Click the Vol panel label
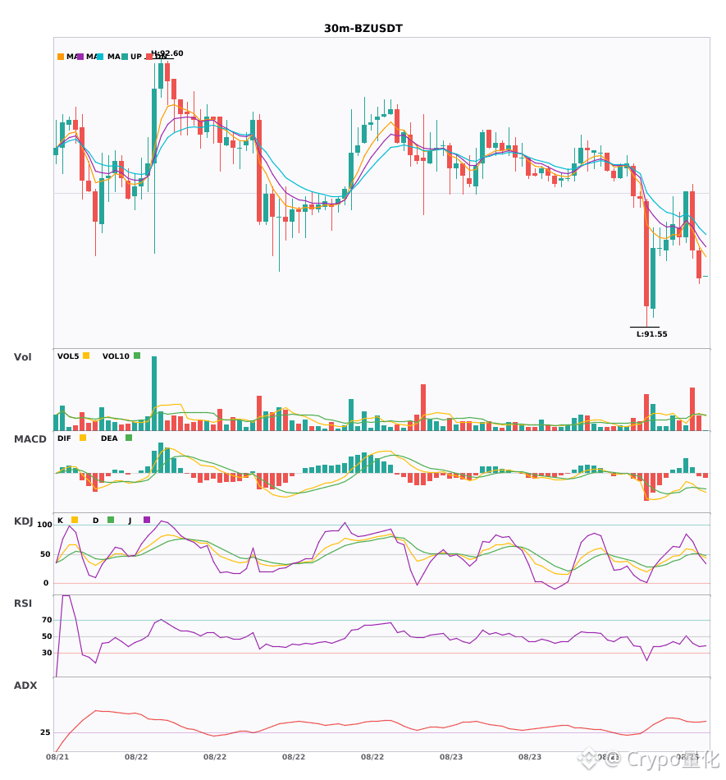Image resolution: width=726 pixels, height=780 pixels. pos(22,357)
